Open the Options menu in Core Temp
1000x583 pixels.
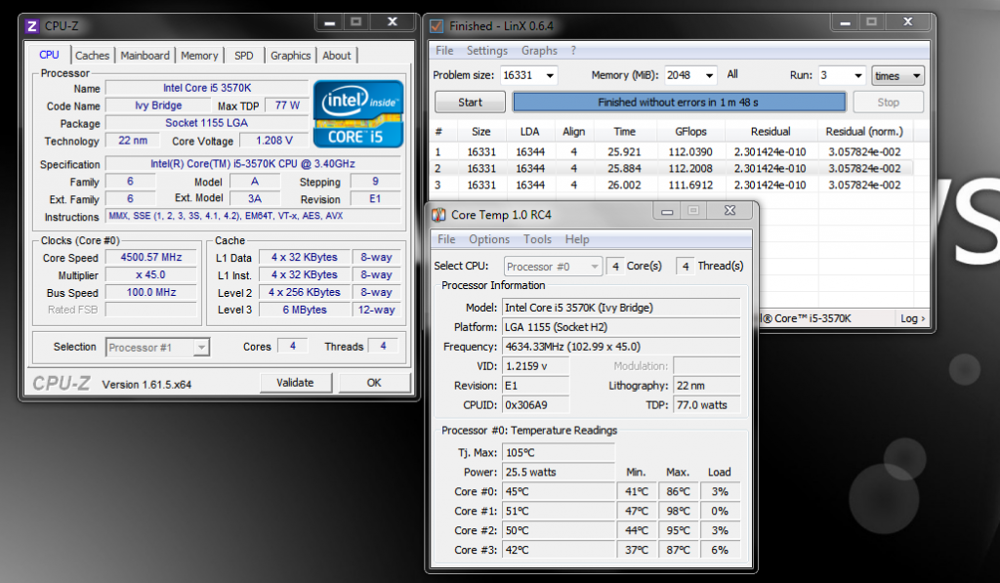pyautogui.click(x=489, y=239)
